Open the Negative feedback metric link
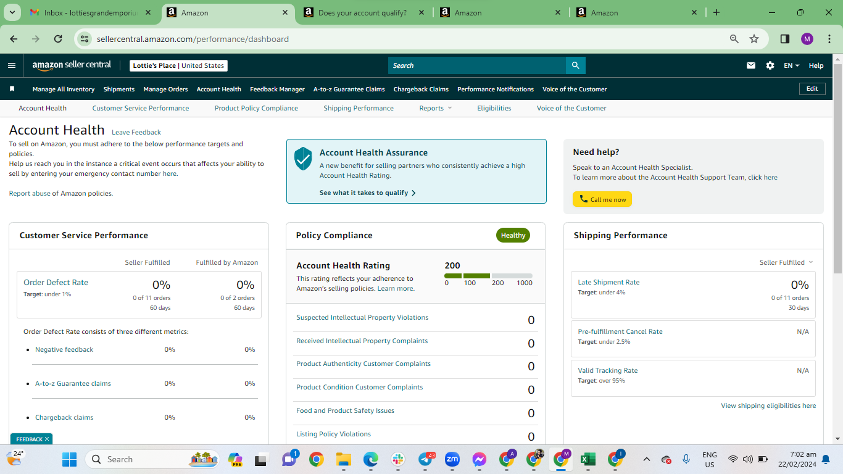 tap(64, 349)
